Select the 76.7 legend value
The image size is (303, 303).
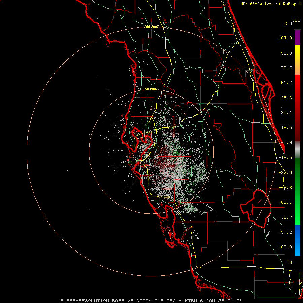[x=287, y=68]
